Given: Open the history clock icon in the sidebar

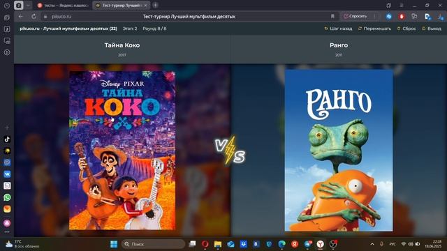Looking at the screenshot, I should coord(7,6).
